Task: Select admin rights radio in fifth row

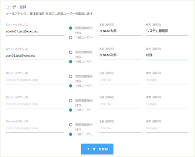Action: coord(71,125)
